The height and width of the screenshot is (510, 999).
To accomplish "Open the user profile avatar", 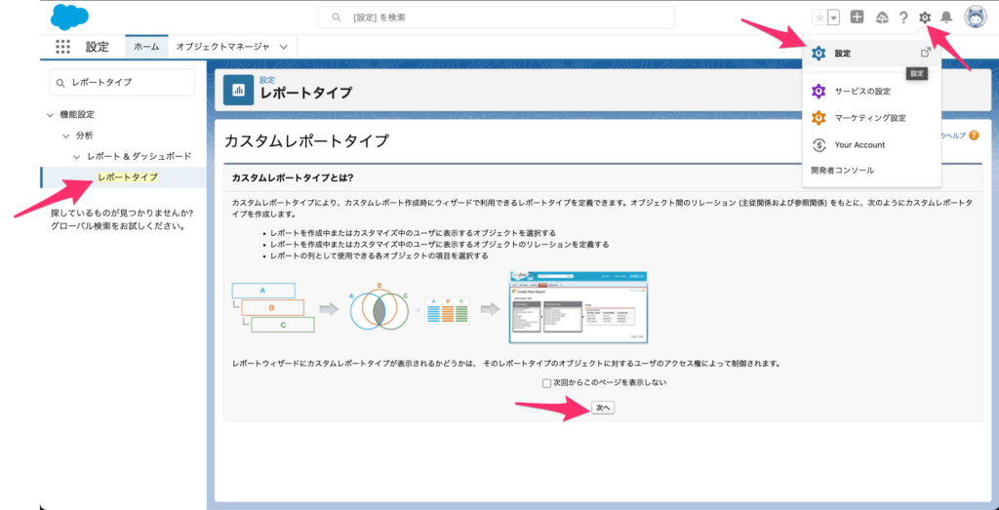I will coord(975,17).
